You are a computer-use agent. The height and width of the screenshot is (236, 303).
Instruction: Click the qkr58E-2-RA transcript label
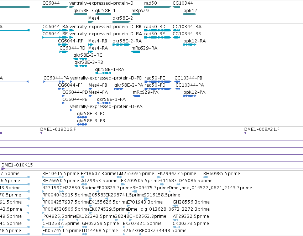click(x=127, y=41)
